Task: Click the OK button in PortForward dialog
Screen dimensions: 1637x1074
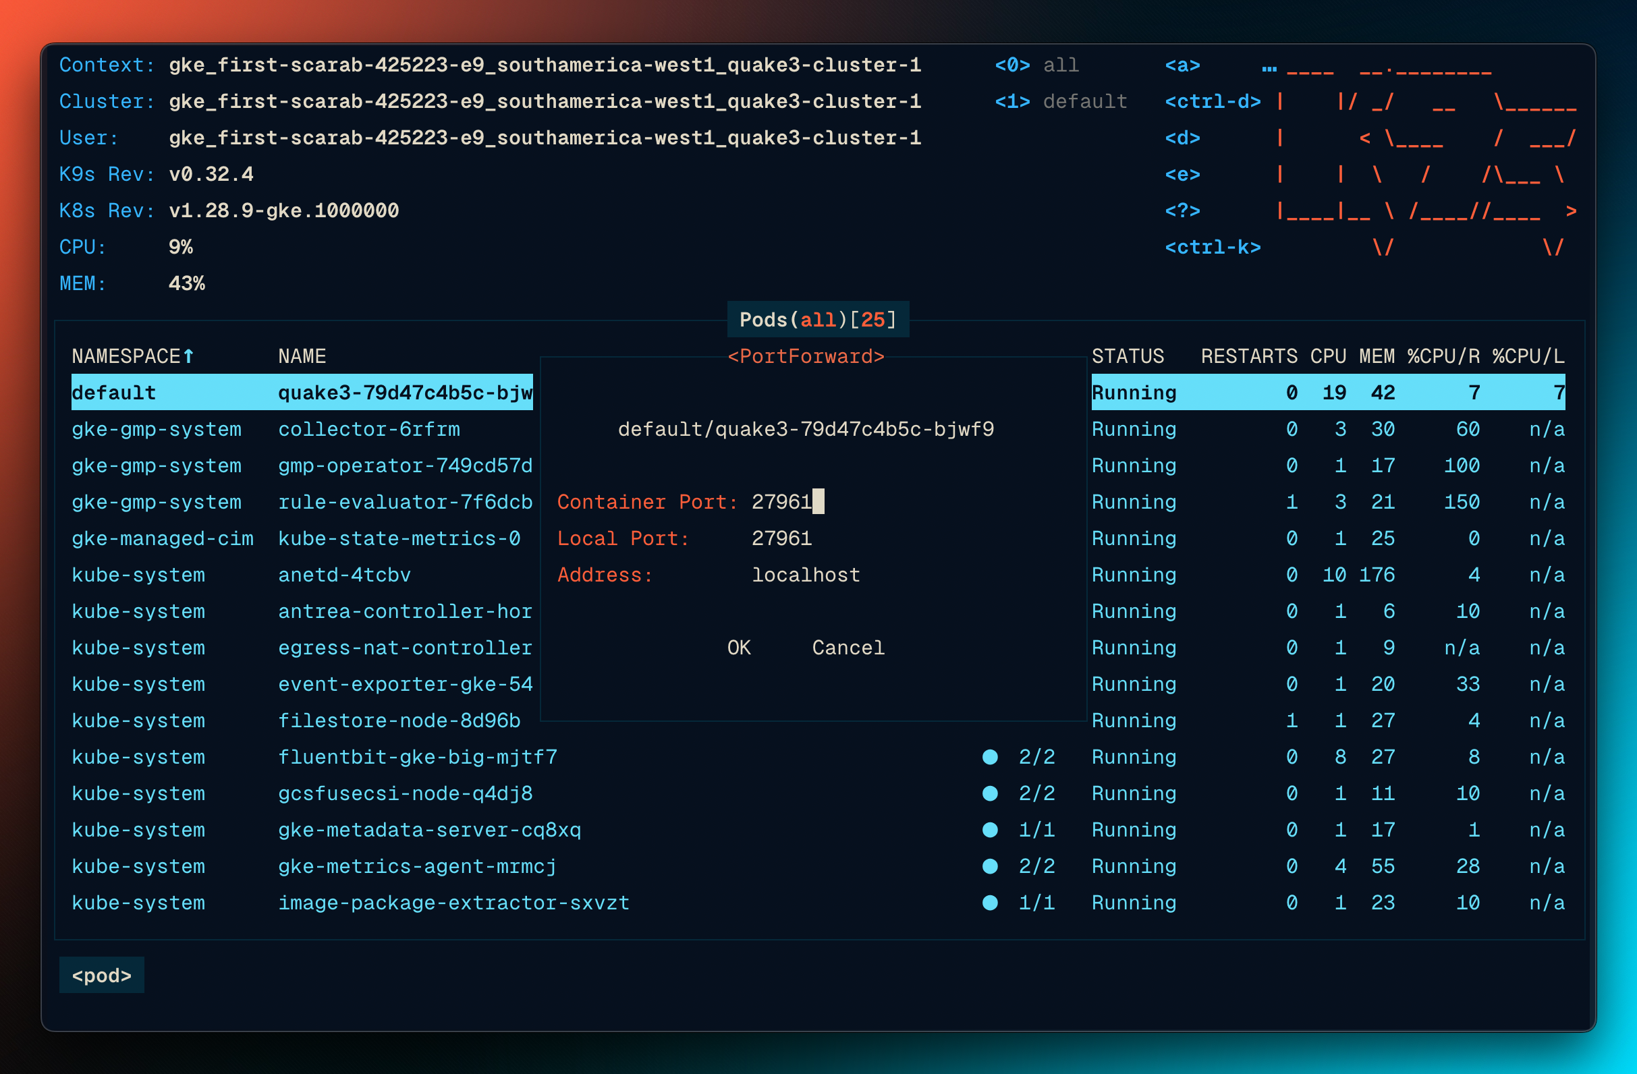Action: click(739, 648)
